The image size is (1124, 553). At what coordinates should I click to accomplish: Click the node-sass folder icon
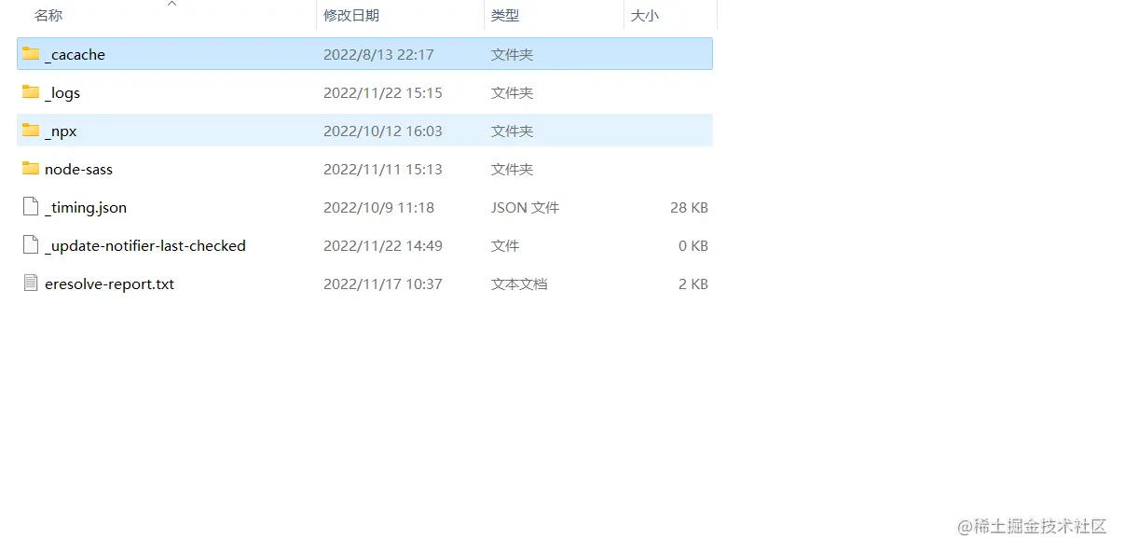(31, 169)
